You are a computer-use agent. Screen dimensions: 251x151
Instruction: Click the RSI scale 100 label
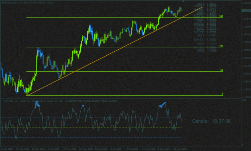244,100
